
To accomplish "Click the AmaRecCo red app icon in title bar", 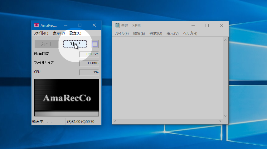I will pos(36,25).
